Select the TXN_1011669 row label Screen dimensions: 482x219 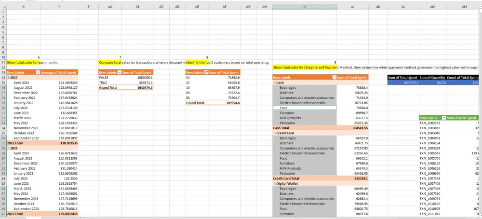[432, 214]
